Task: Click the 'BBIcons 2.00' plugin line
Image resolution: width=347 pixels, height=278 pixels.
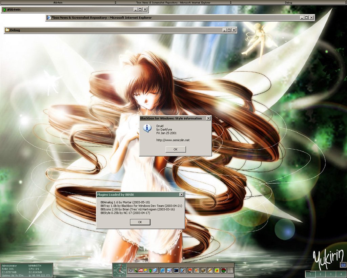Action: pyautogui.click(x=138, y=209)
